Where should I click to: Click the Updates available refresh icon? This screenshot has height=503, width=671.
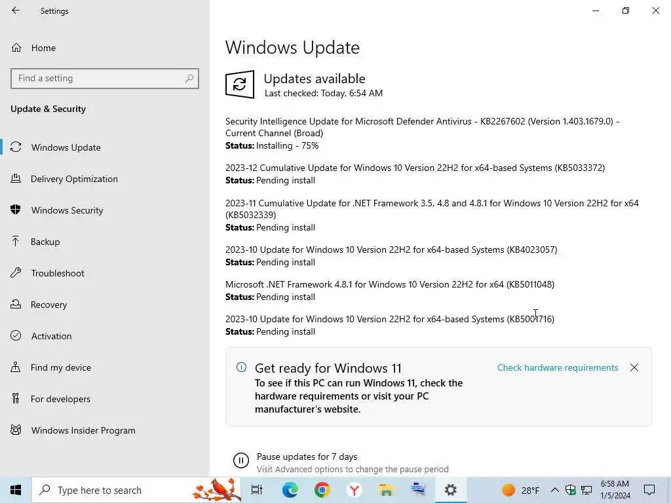pos(240,84)
